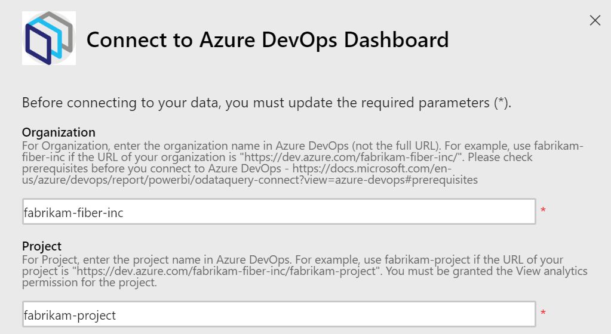
Task: Click "For Project, enter the project name" text
Action: tap(102, 260)
